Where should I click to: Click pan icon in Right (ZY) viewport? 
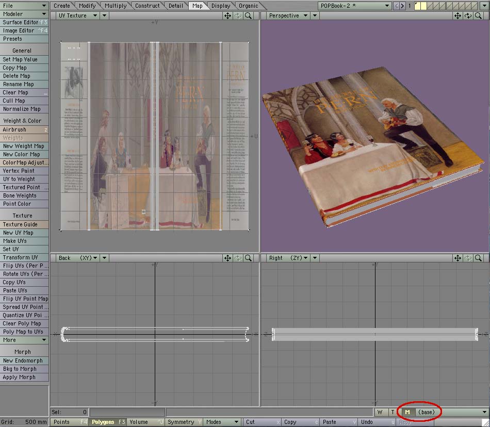pos(458,258)
